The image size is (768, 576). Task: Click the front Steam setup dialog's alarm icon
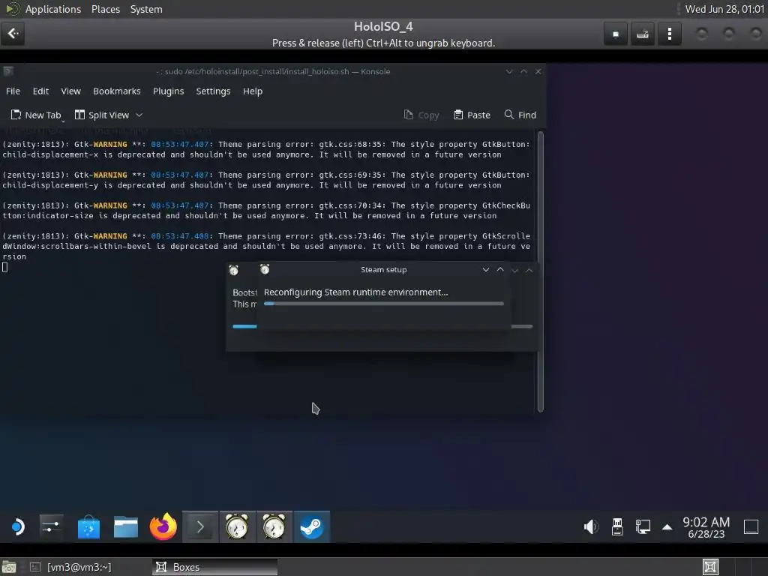click(x=265, y=269)
